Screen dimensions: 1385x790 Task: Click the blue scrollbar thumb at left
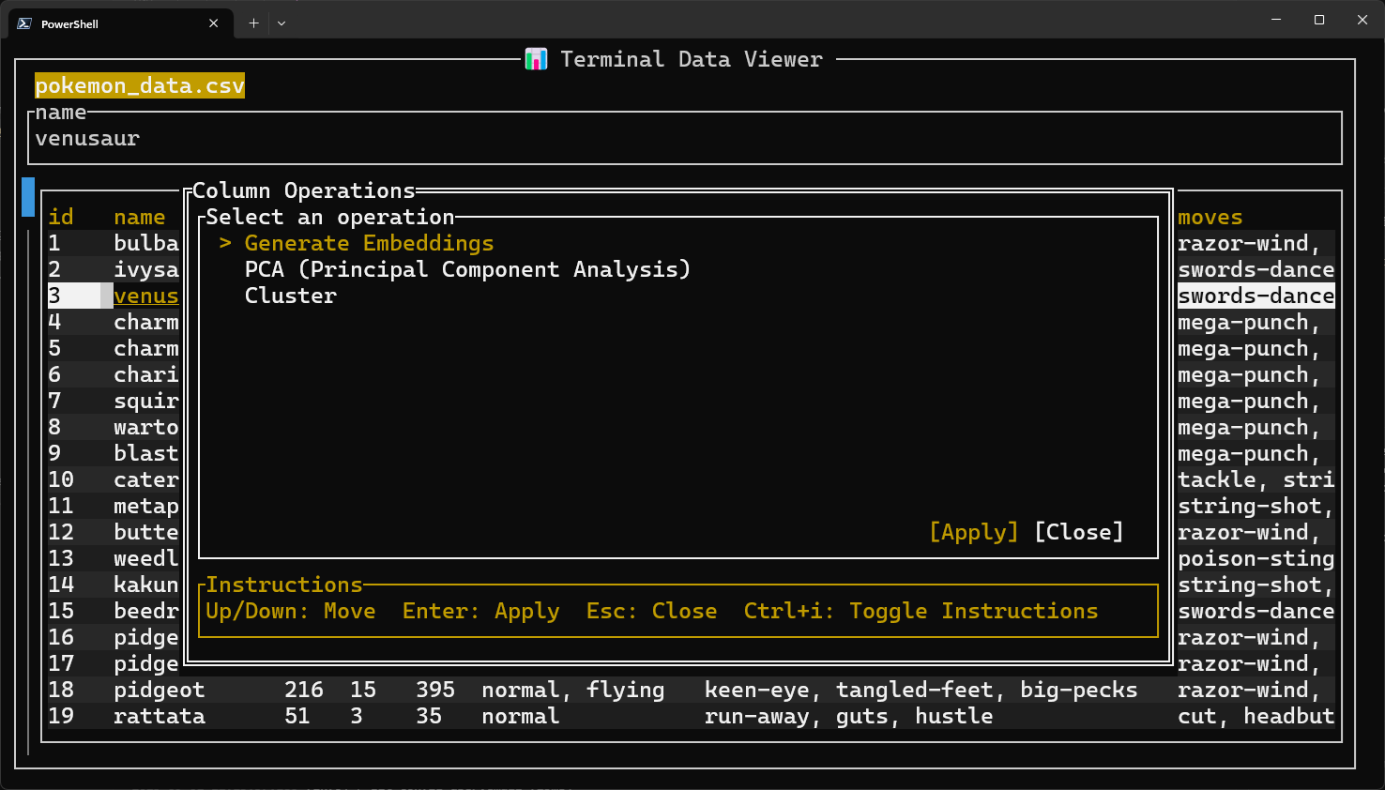click(28, 197)
